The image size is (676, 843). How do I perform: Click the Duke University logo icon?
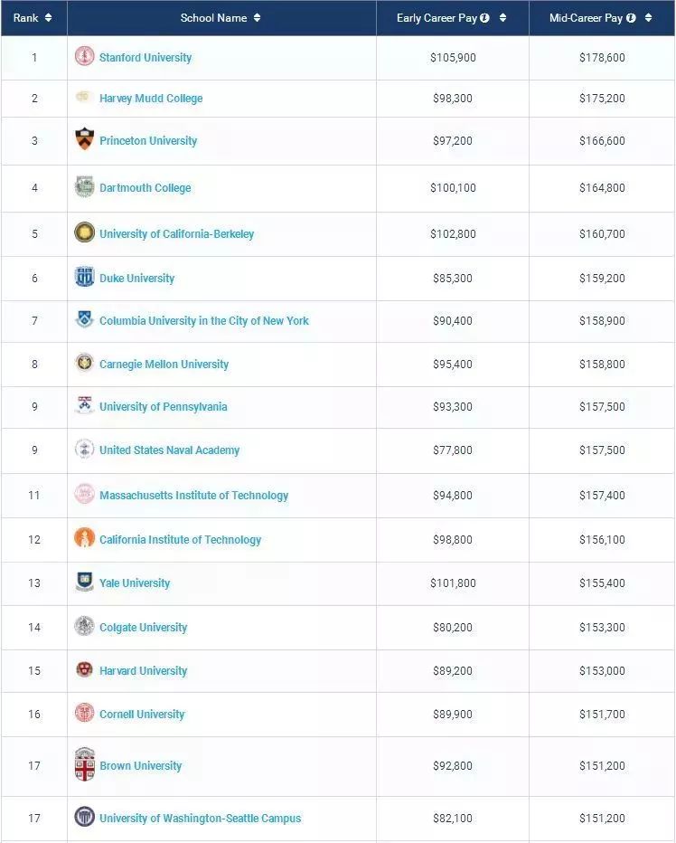84,277
